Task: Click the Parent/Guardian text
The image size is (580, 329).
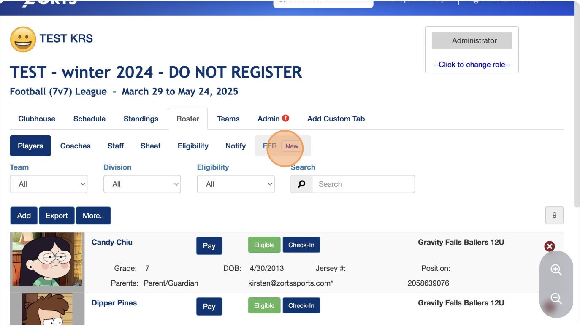Action: click(171, 283)
